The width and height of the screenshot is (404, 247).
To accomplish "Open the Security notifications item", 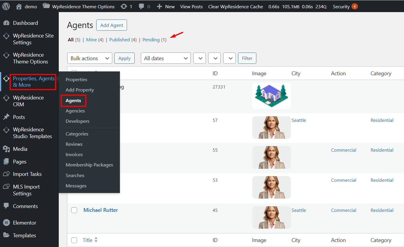I will click(x=345, y=6).
